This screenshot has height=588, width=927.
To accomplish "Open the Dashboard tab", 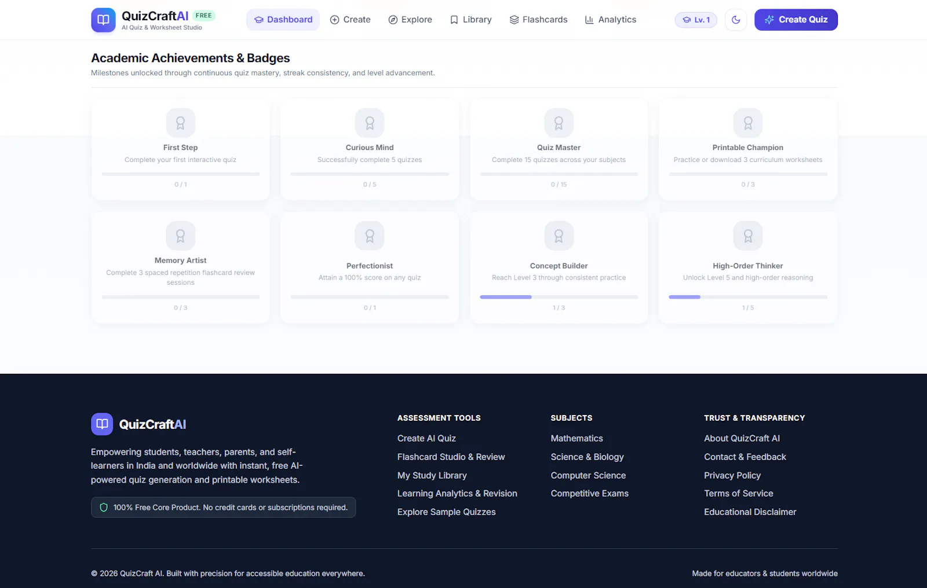I will pyautogui.click(x=283, y=20).
